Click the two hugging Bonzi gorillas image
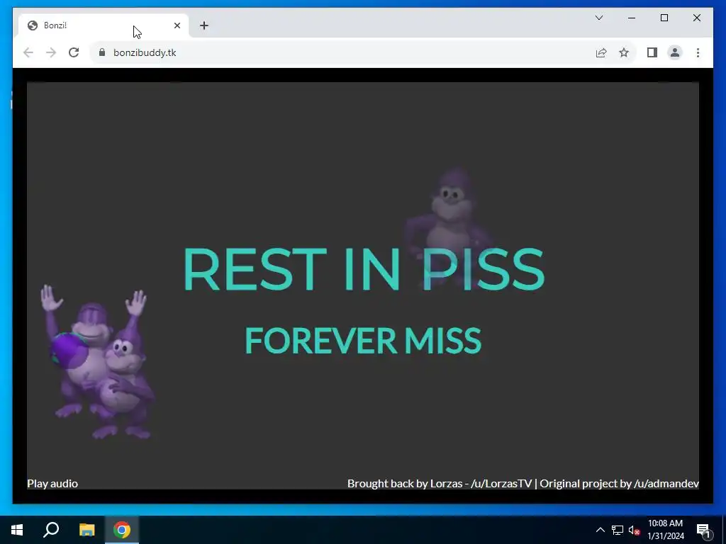726x544 pixels. 98,362
